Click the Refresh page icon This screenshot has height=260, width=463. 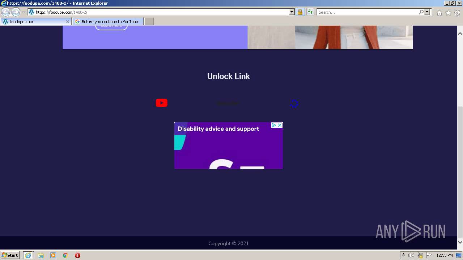[x=310, y=12]
